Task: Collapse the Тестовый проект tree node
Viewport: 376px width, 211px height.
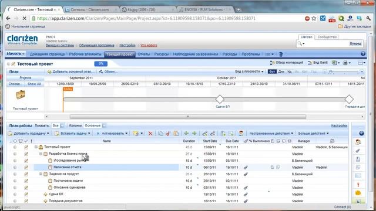Action: pos(36,147)
